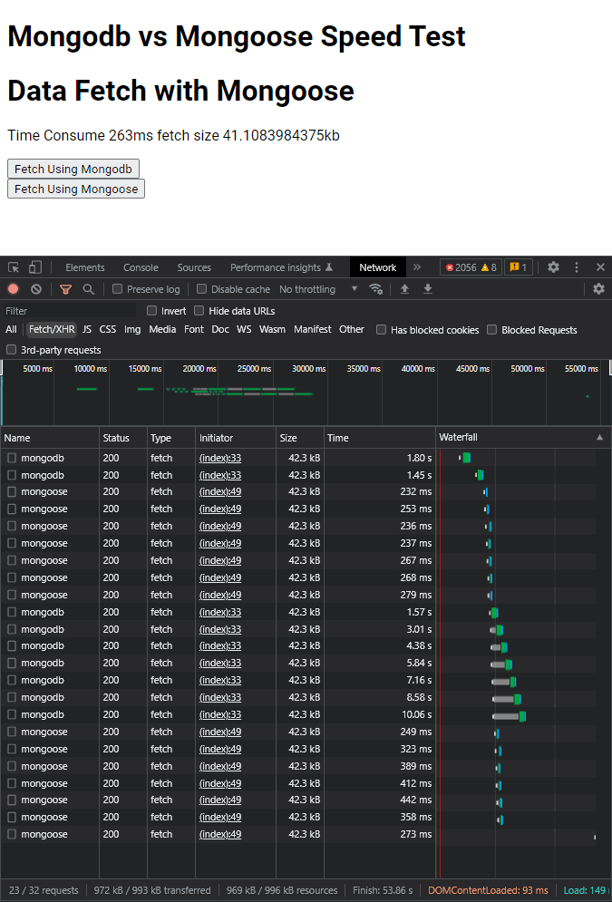
Task: Filter requests by Doc
Action: coord(220,330)
